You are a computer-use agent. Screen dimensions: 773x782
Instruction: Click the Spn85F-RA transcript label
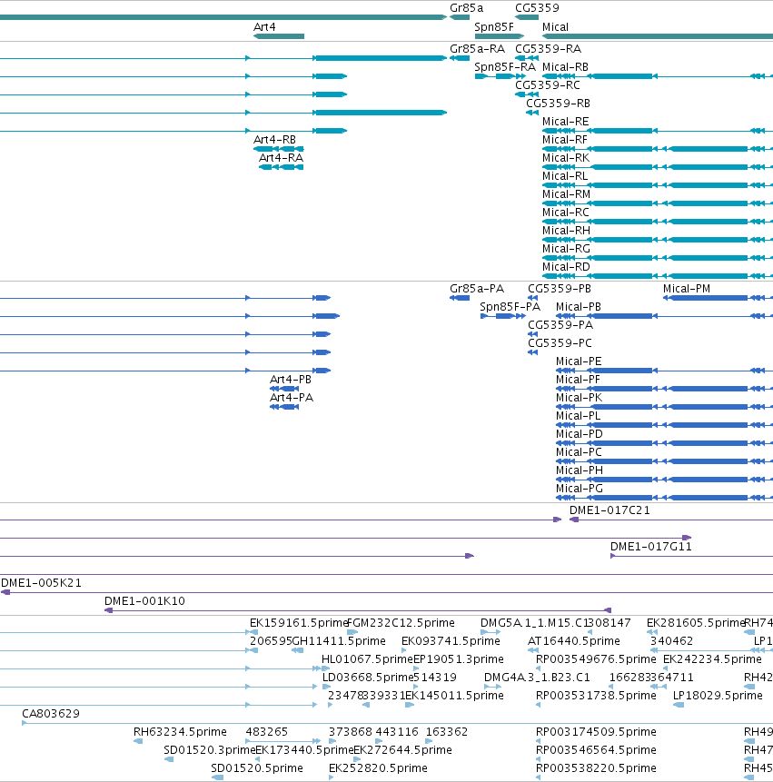pyautogui.click(x=505, y=67)
